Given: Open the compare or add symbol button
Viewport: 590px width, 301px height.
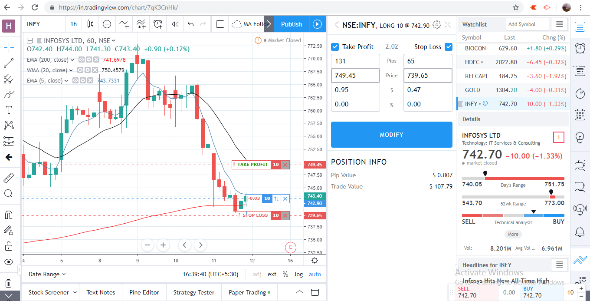Looking at the screenshot, I should (107, 24).
